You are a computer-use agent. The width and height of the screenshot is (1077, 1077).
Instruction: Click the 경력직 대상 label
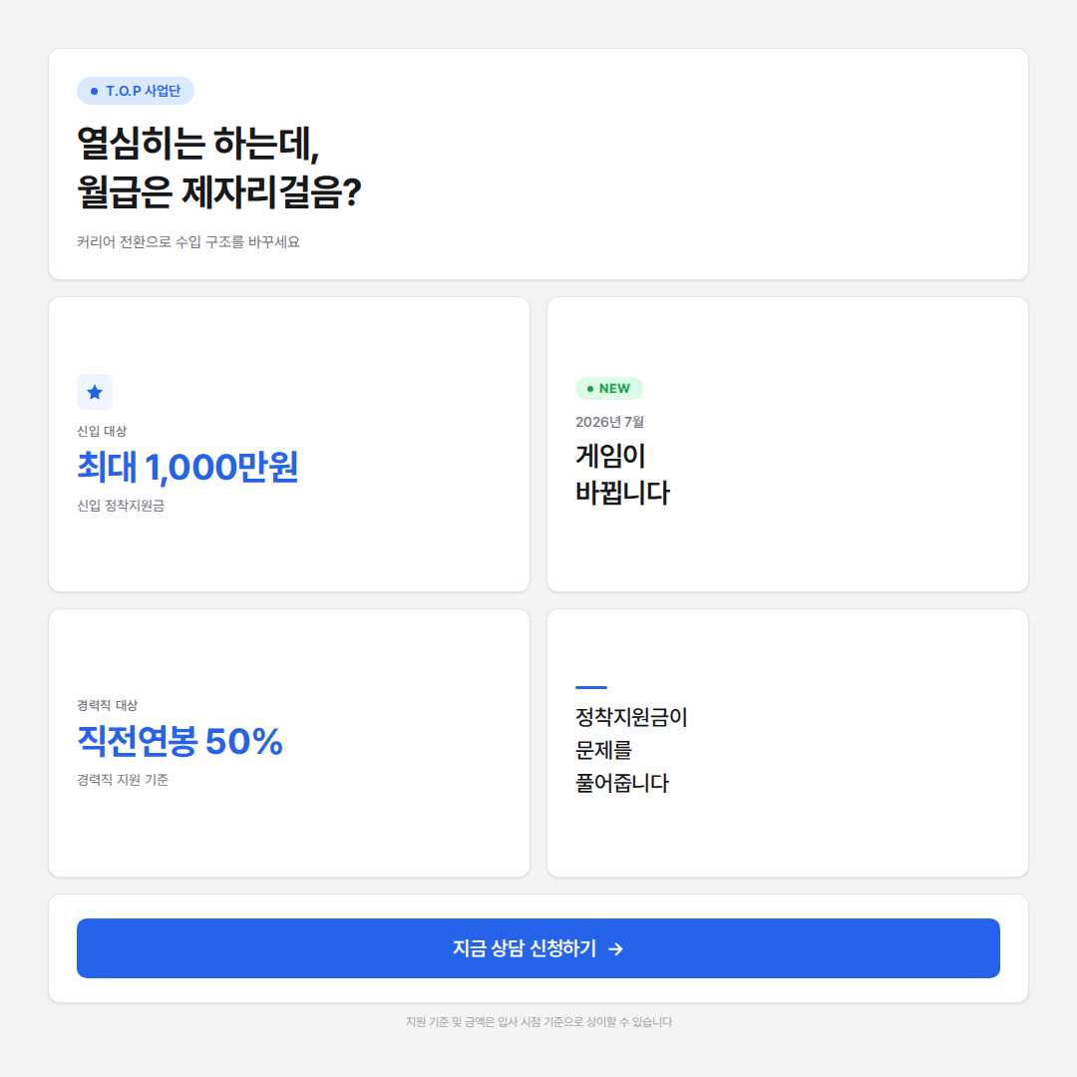(x=107, y=705)
